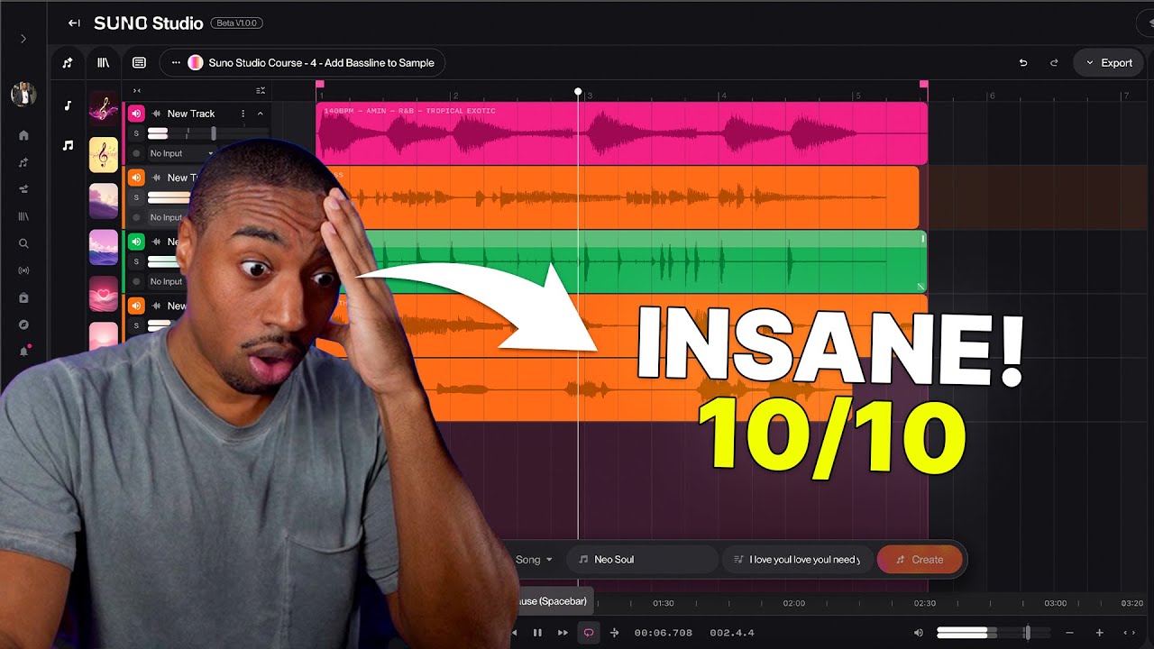The width and height of the screenshot is (1154, 649).
Task: Zoom in timeline plus button
Action: click(x=1099, y=633)
